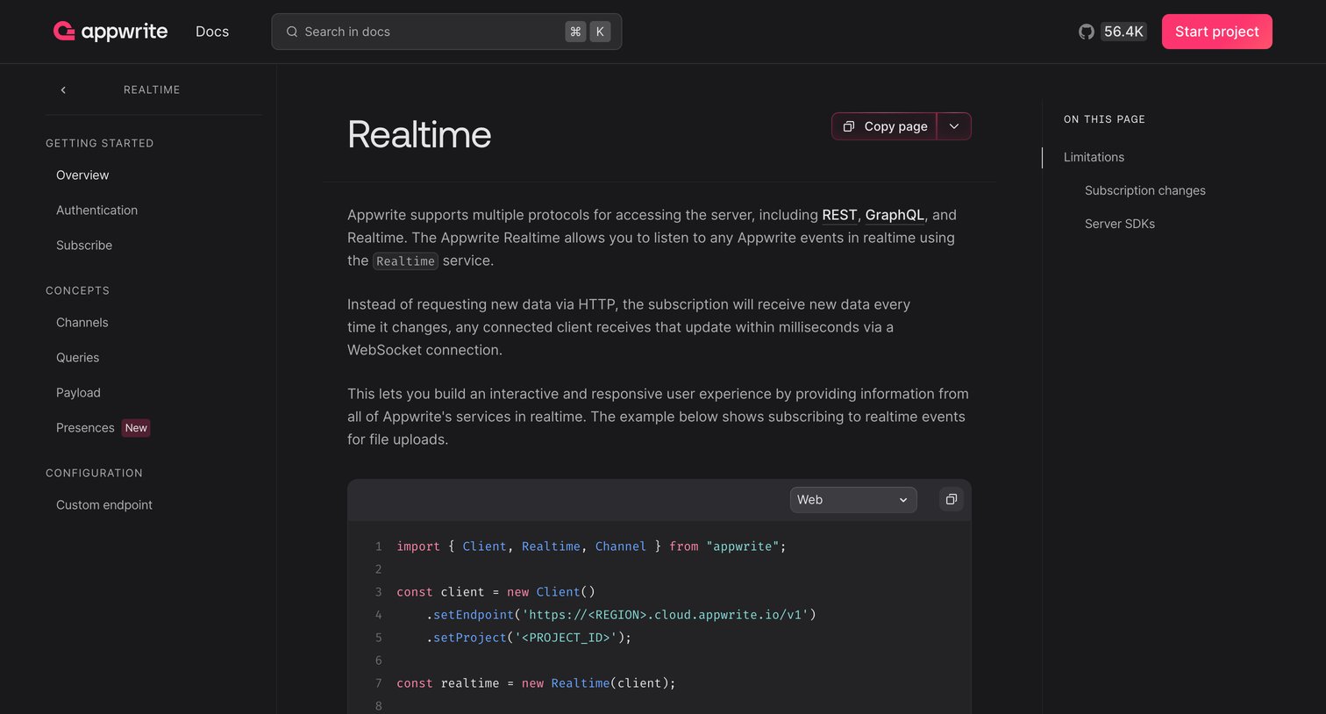Click the inline Realtime code tag
Image resolution: width=1326 pixels, height=714 pixels.
point(405,261)
